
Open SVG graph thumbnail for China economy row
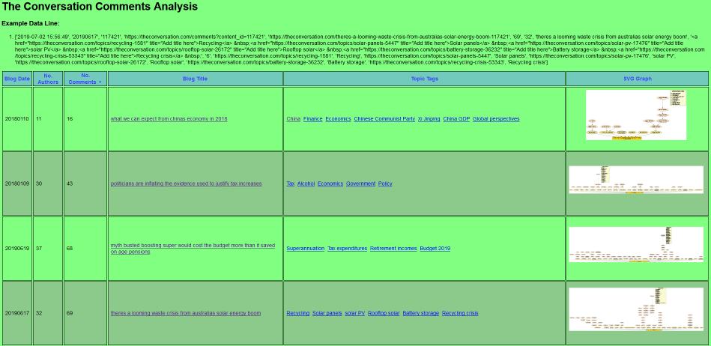pos(636,115)
